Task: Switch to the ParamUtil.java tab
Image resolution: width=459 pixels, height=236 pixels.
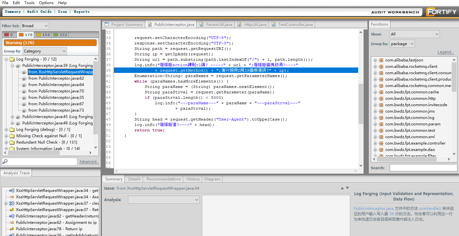Action: (216, 25)
